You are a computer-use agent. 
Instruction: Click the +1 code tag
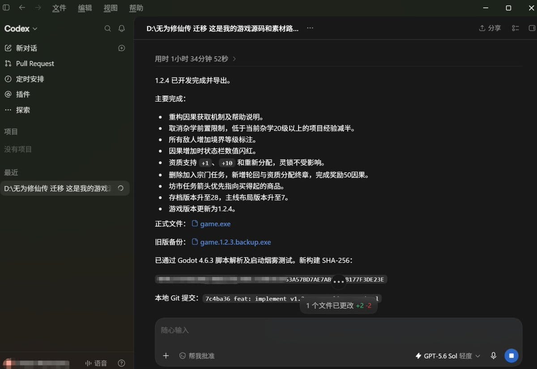click(205, 163)
